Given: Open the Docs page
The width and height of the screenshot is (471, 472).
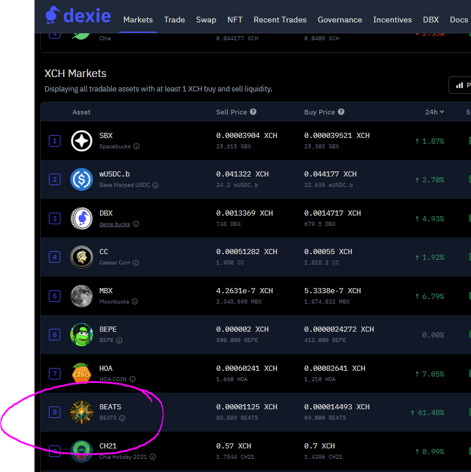Looking at the screenshot, I should click(458, 19).
